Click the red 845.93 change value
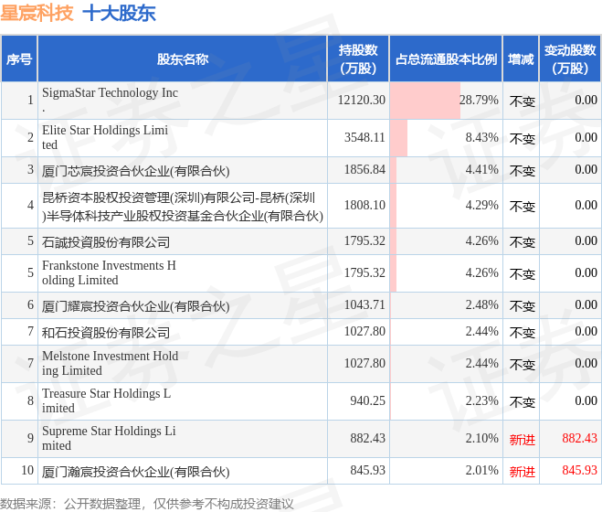This screenshot has height=512, width=602. [580, 470]
